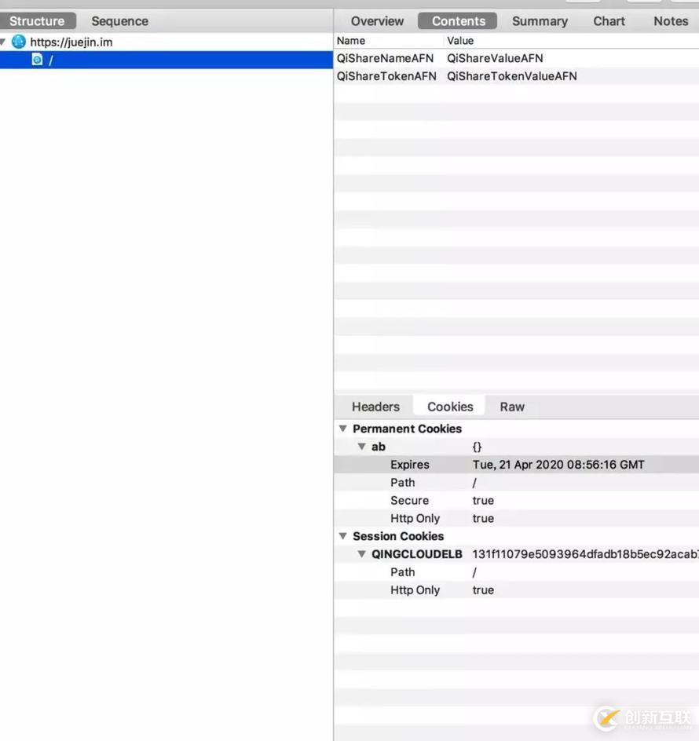Viewport: 699px width, 741px height.
Task: Select Http Only row under QINGCLOUDELB
Action: pos(517,590)
